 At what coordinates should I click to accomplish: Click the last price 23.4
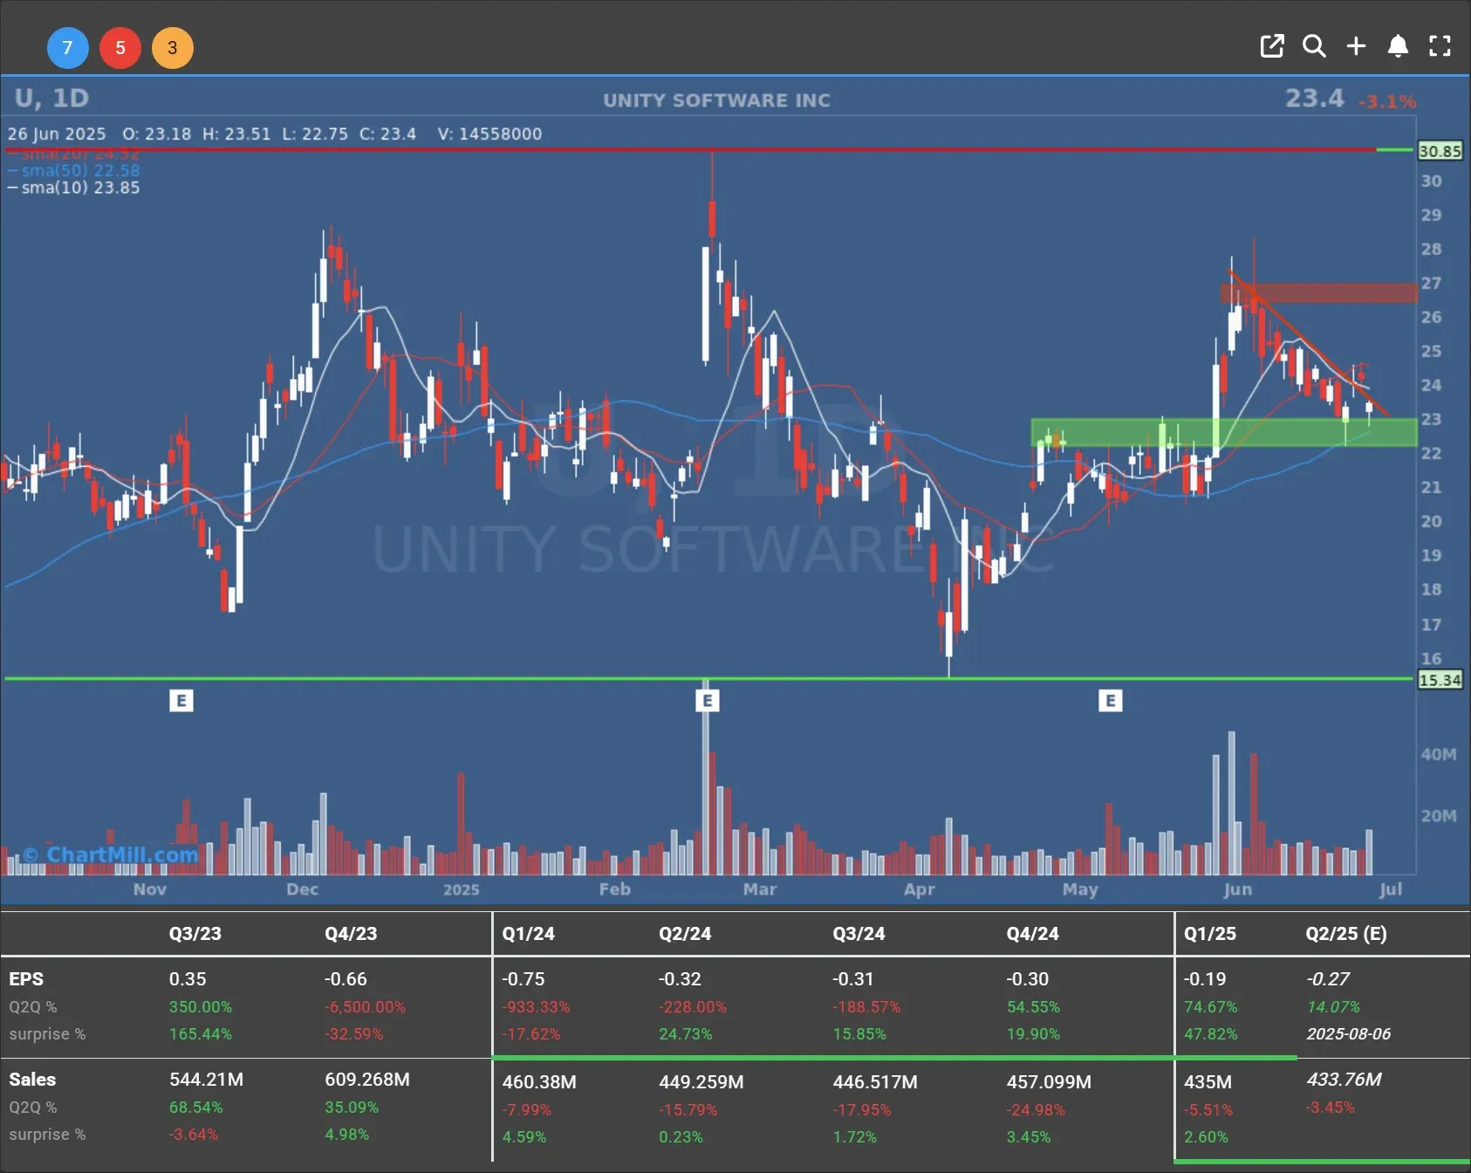coord(1314,98)
